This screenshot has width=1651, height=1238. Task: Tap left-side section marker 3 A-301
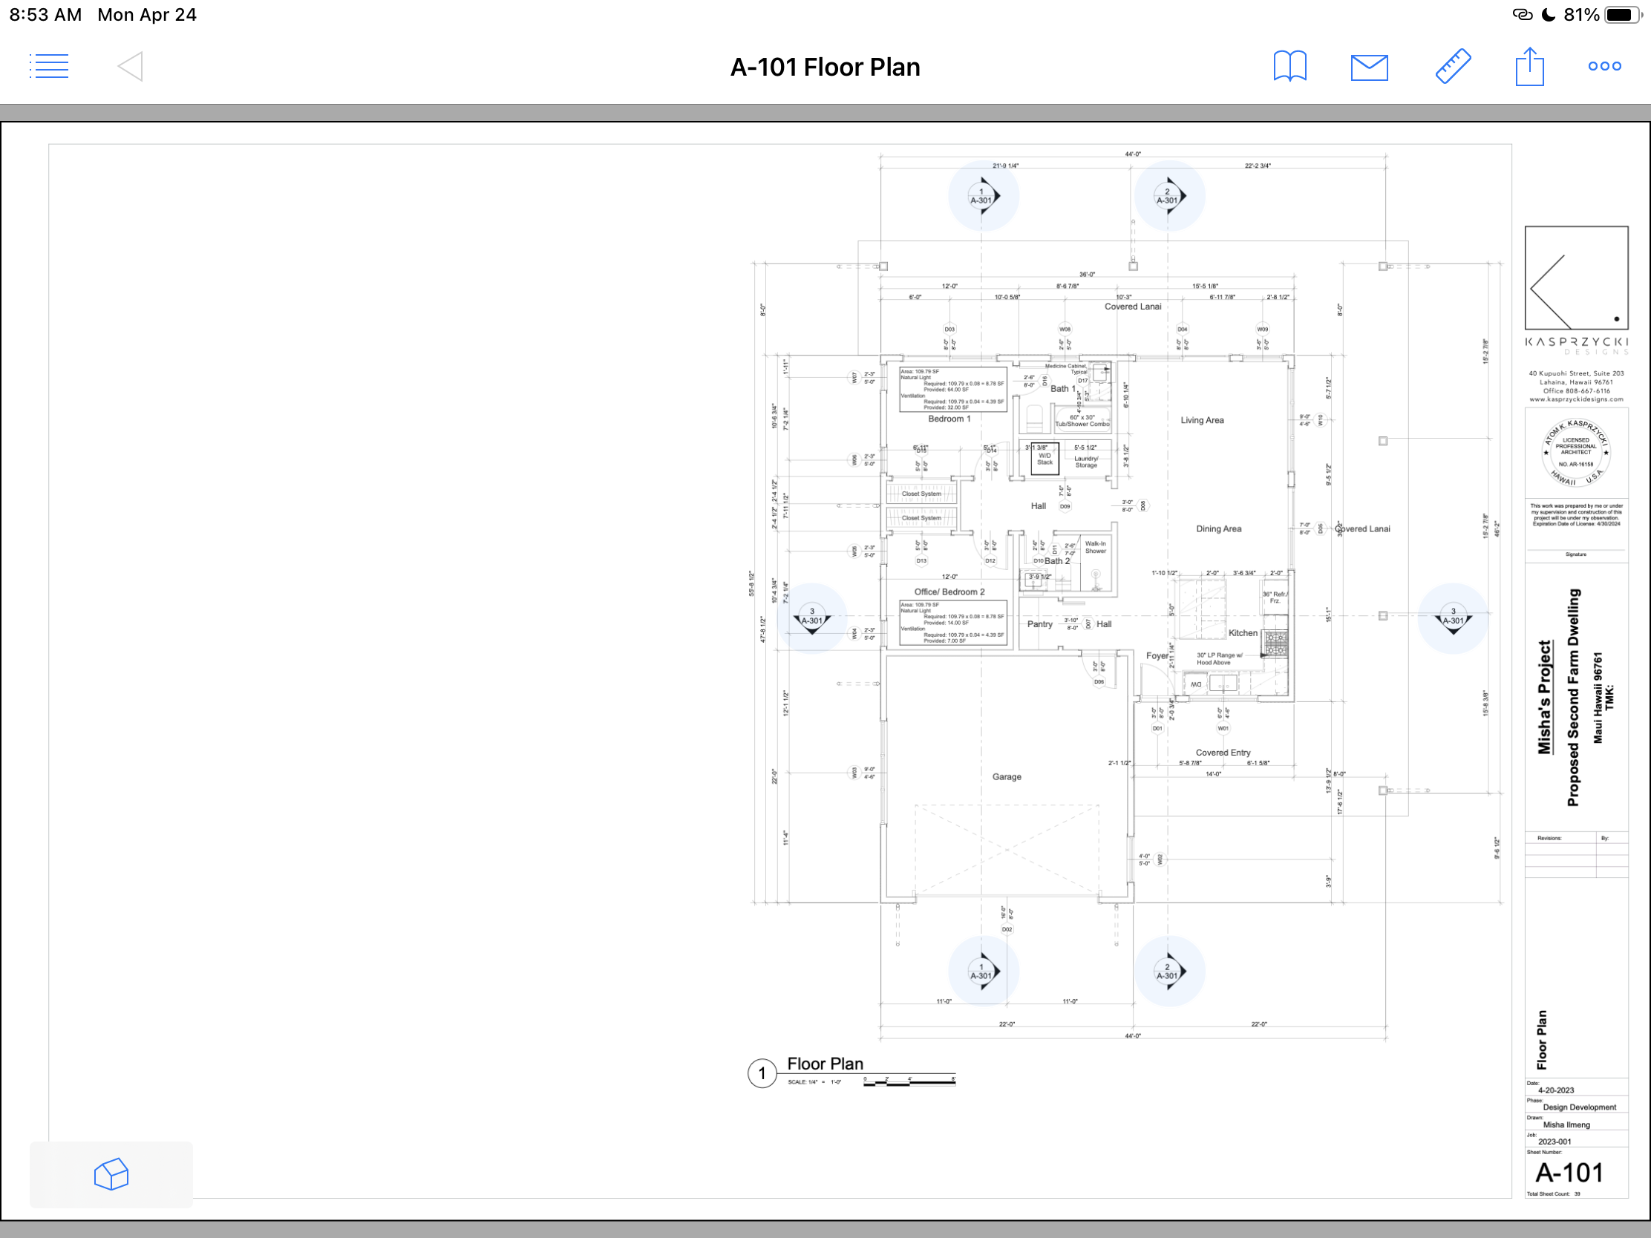[812, 618]
